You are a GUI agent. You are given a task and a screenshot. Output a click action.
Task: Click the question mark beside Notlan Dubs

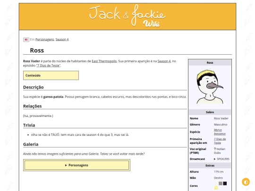[215, 149]
